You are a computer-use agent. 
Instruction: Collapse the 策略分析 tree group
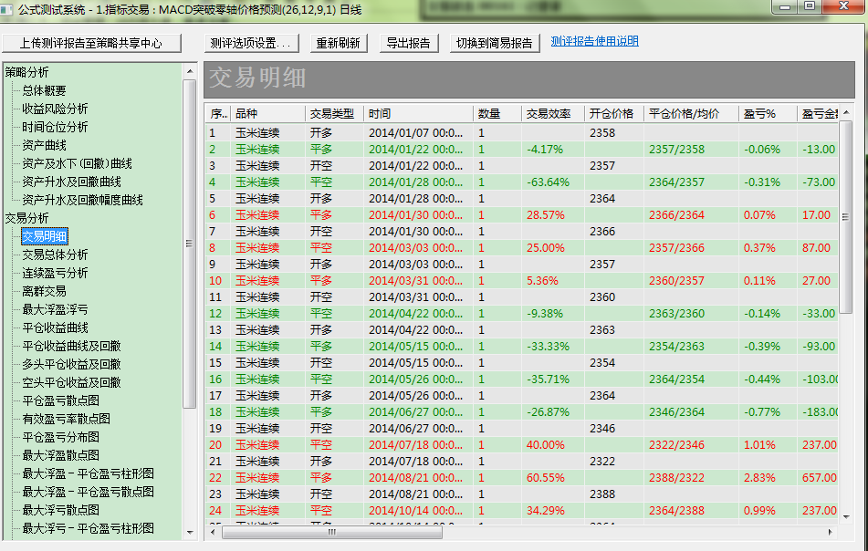pyautogui.click(x=26, y=72)
